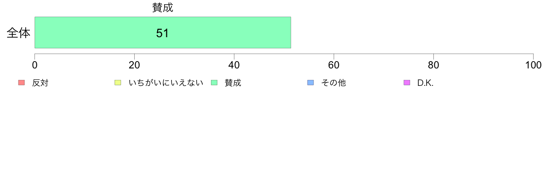Click the 100 axis tick label
This screenshot has height=169, width=546.
pyautogui.click(x=533, y=65)
